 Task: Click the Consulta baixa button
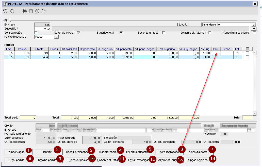click(x=199, y=152)
